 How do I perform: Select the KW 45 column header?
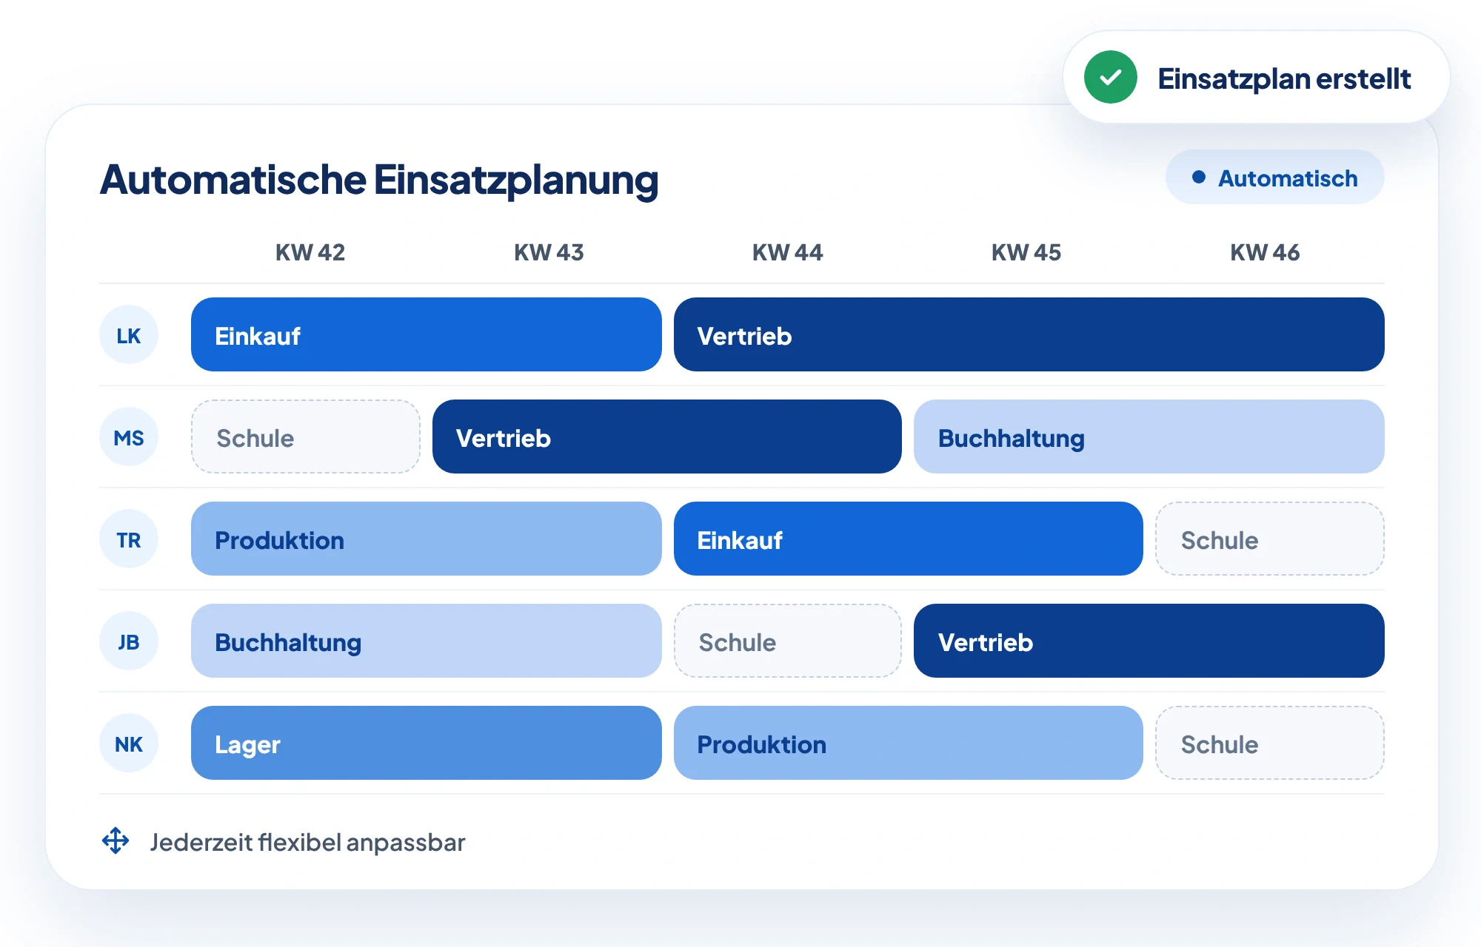tap(1026, 252)
